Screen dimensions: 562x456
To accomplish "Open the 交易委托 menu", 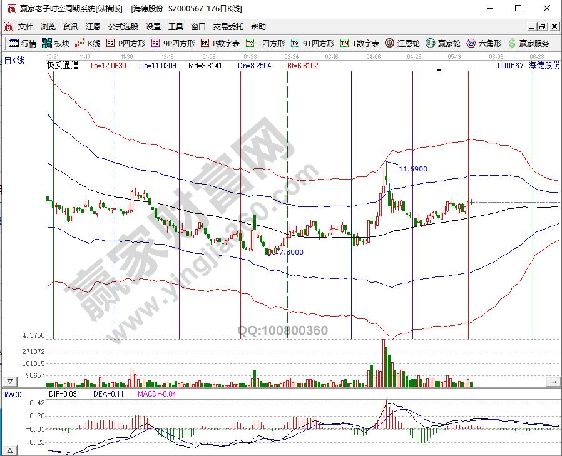I will point(228,27).
